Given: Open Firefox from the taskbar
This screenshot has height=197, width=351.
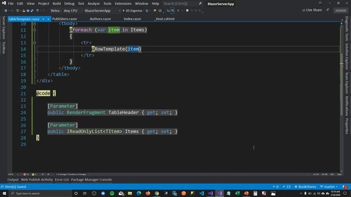Looking at the screenshot, I should (148, 193).
